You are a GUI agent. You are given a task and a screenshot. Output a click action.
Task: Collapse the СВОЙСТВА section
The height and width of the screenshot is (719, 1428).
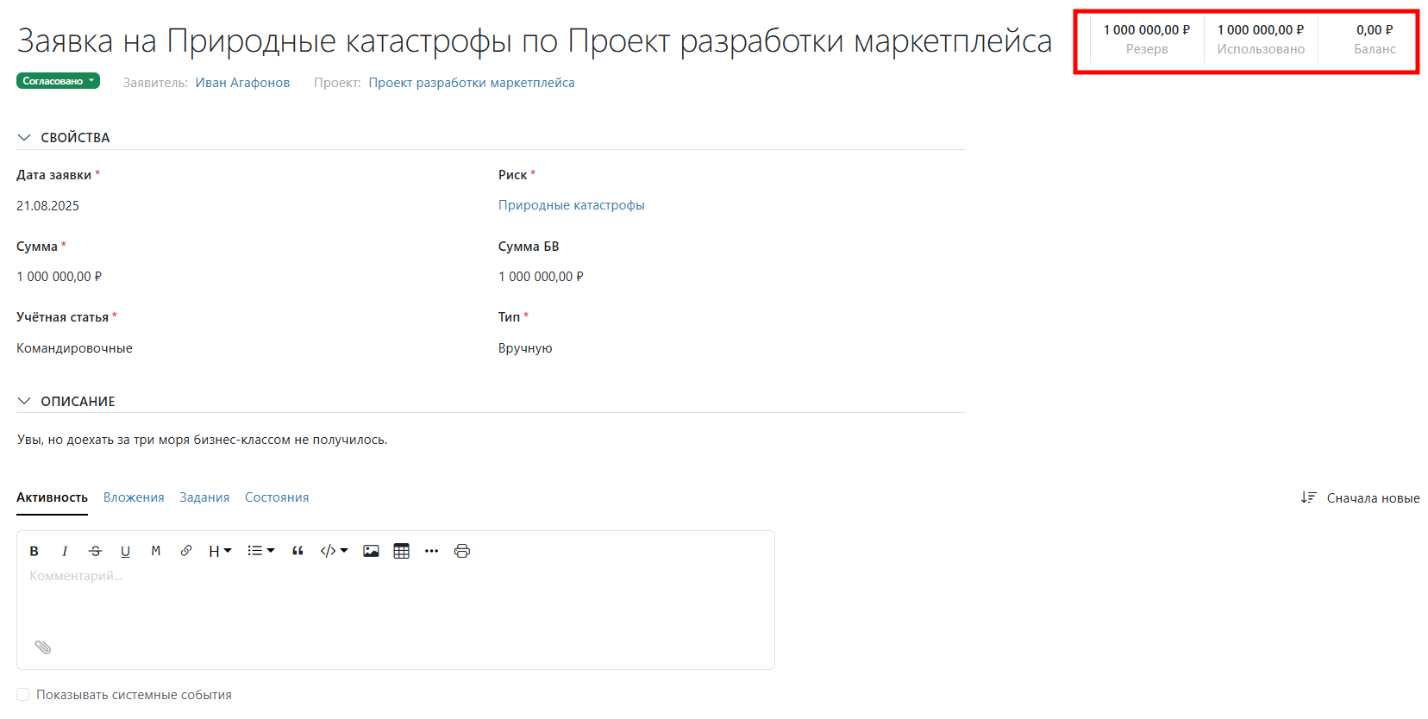(x=24, y=138)
